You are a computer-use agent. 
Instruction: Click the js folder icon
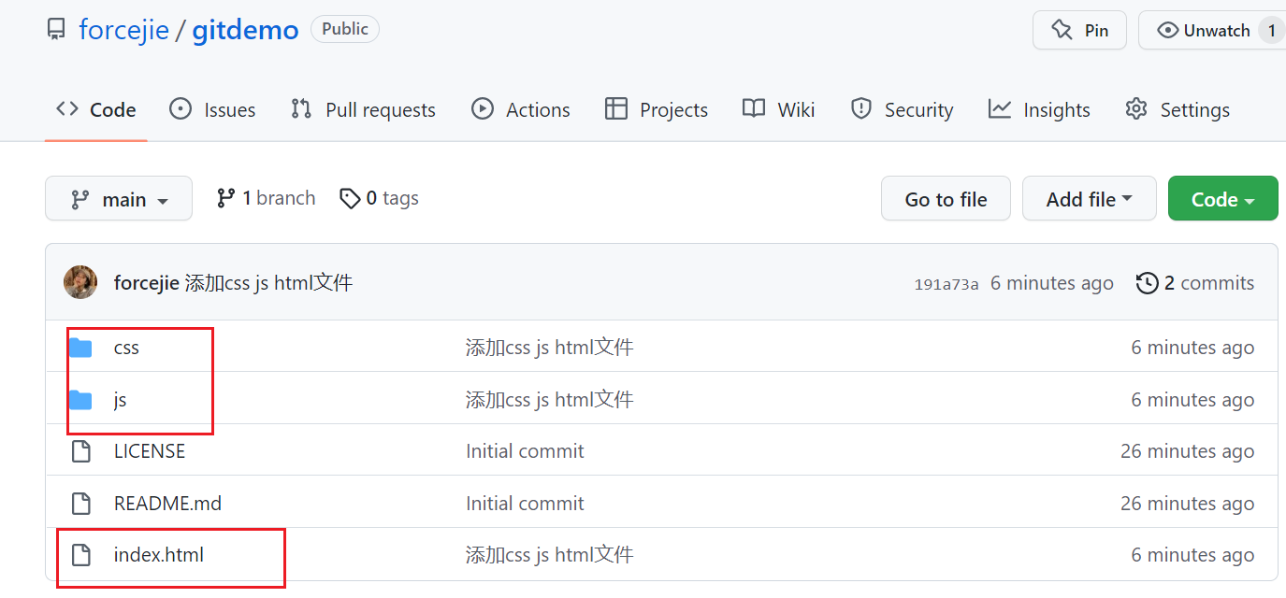coord(81,400)
